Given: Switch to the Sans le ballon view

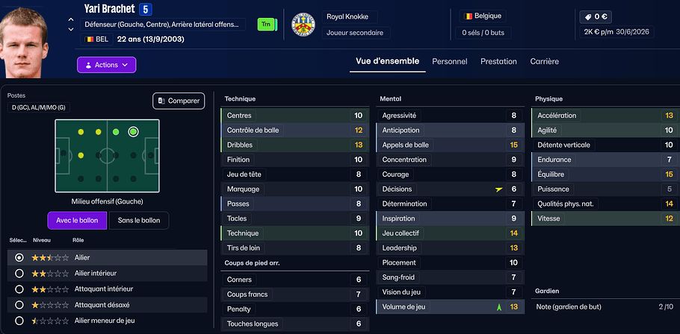Looking at the screenshot, I should click(139, 221).
